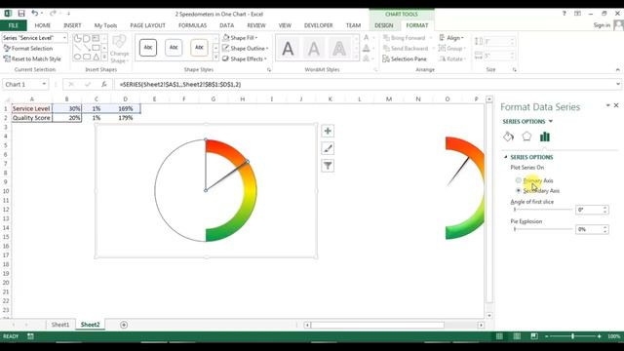Select the Effects pentagon icon
The width and height of the screenshot is (624, 351).
coord(526,136)
